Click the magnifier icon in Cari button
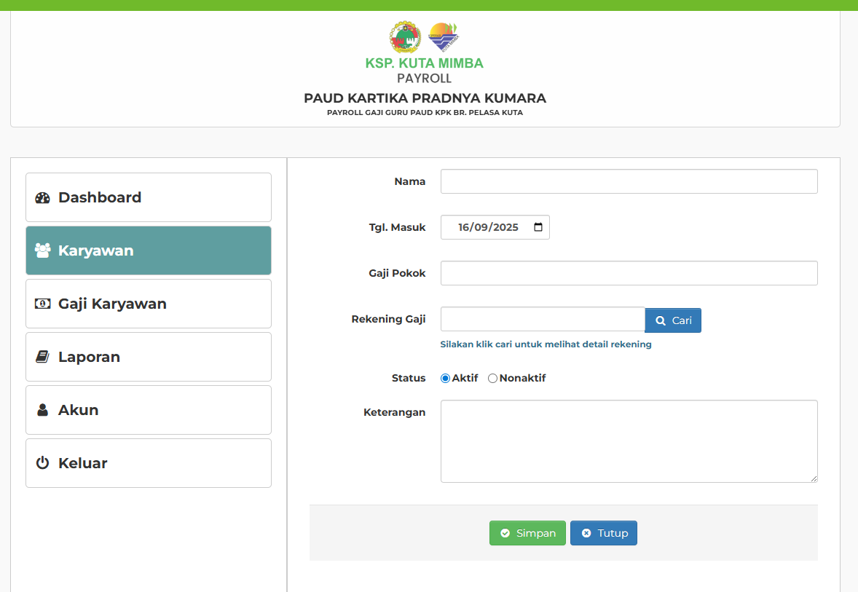858x592 pixels. 661,320
